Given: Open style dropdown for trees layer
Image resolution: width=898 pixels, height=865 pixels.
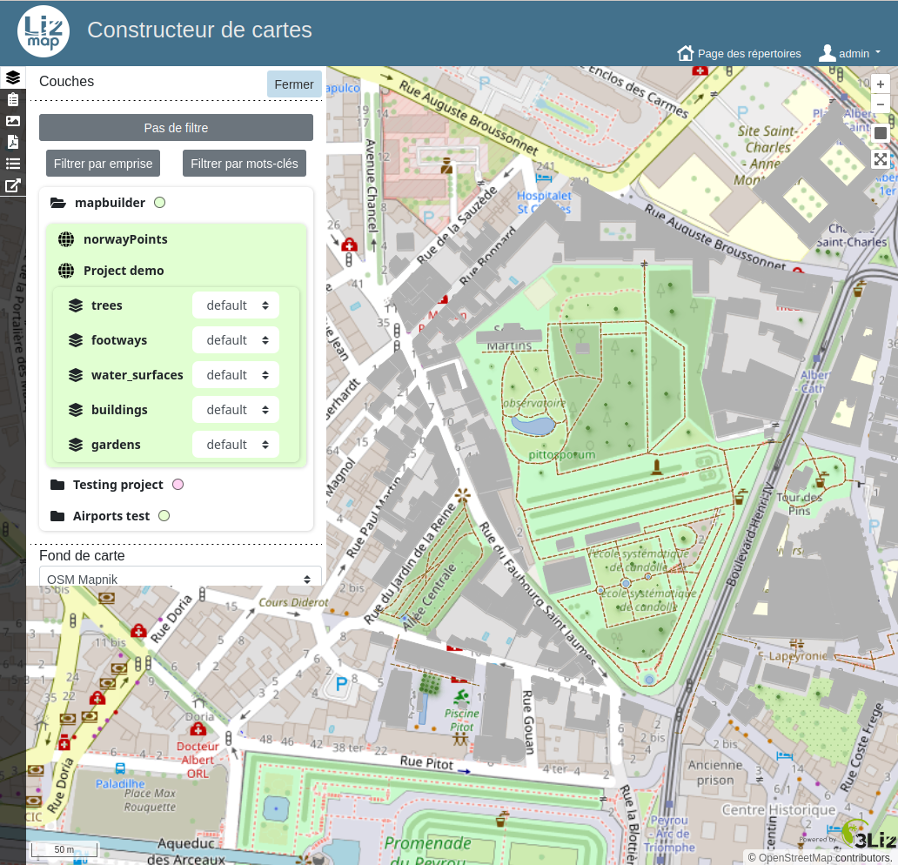Looking at the screenshot, I should tap(235, 305).
